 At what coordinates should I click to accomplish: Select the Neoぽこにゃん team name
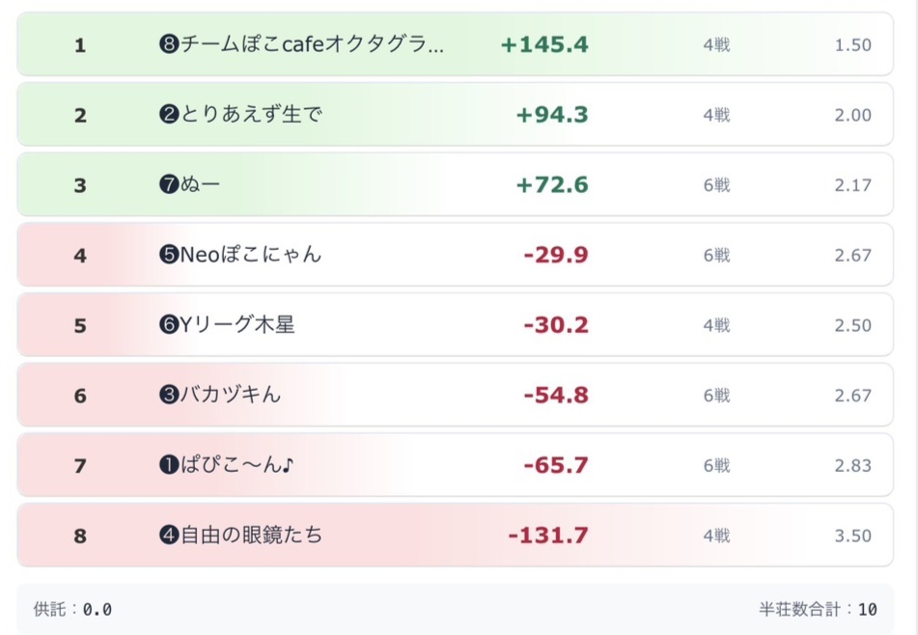[251, 256]
